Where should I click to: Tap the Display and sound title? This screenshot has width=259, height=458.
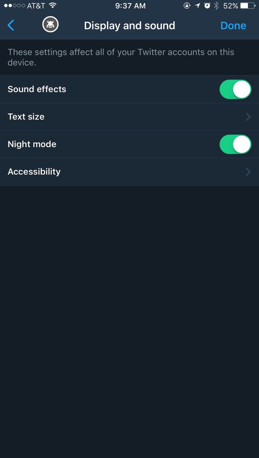[129, 25]
